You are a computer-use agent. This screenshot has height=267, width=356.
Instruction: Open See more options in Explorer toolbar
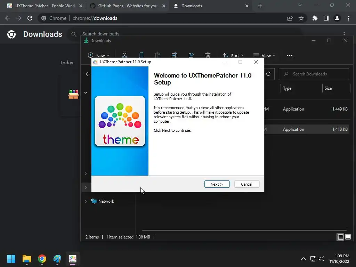tap(290, 55)
